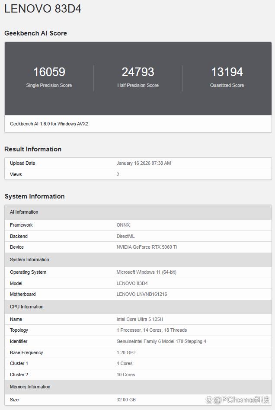Click the Memory Information section header

click(30, 387)
